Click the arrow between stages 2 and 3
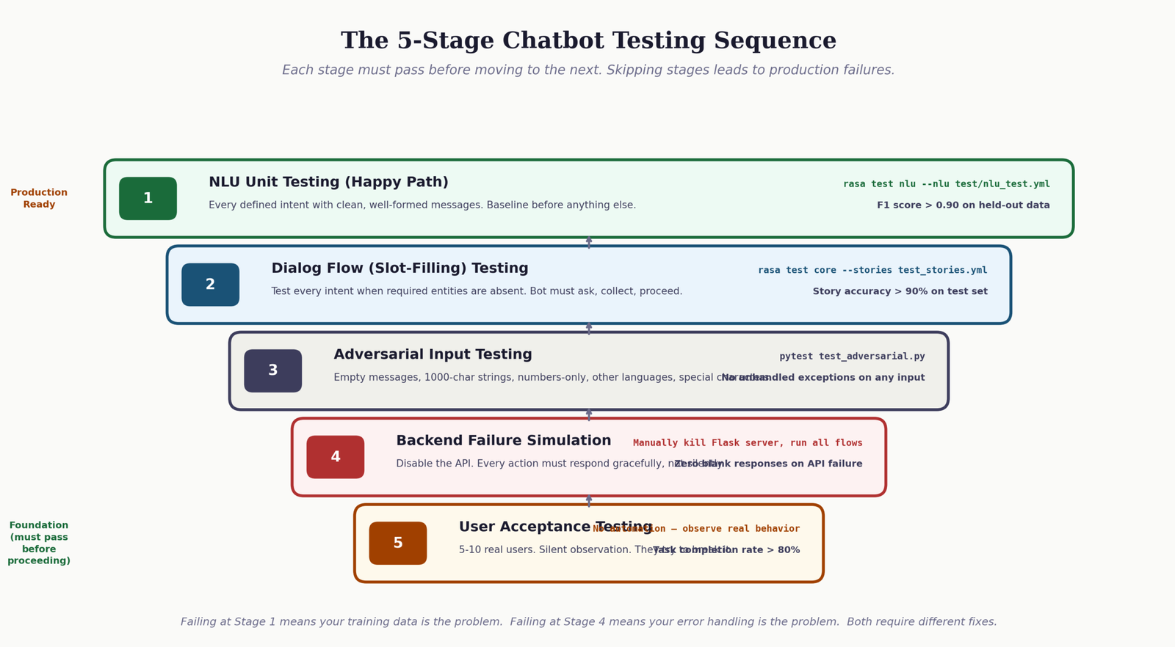The image size is (1175, 647). tap(589, 328)
